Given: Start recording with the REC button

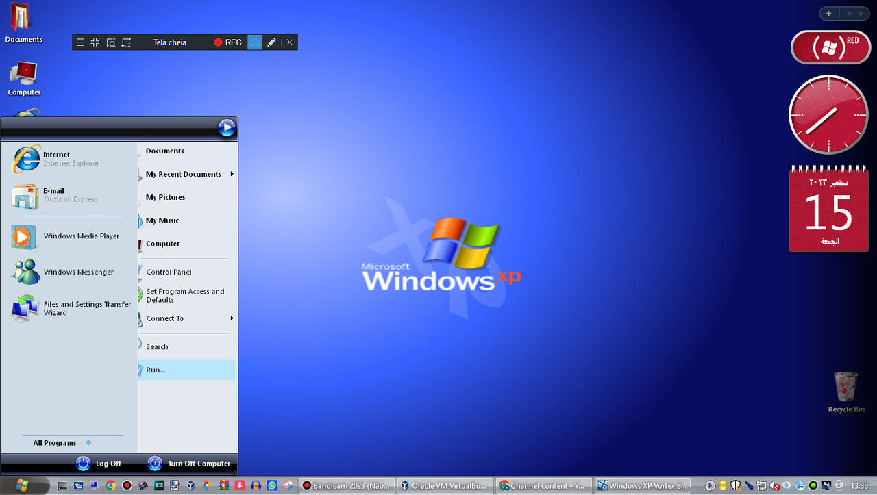Looking at the screenshot, I should 227,42.
